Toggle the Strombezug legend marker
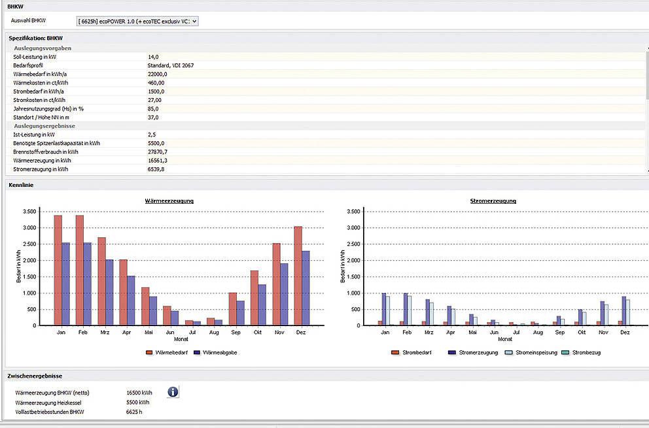The height and width of the screenshot is (428, 649). (x=567, y=352)
